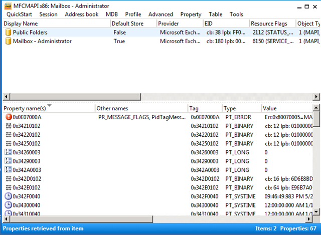Click the red error icon beside 0x0E07000A
This screenshot has width=321, height=235.
click(x=9, y=117)
